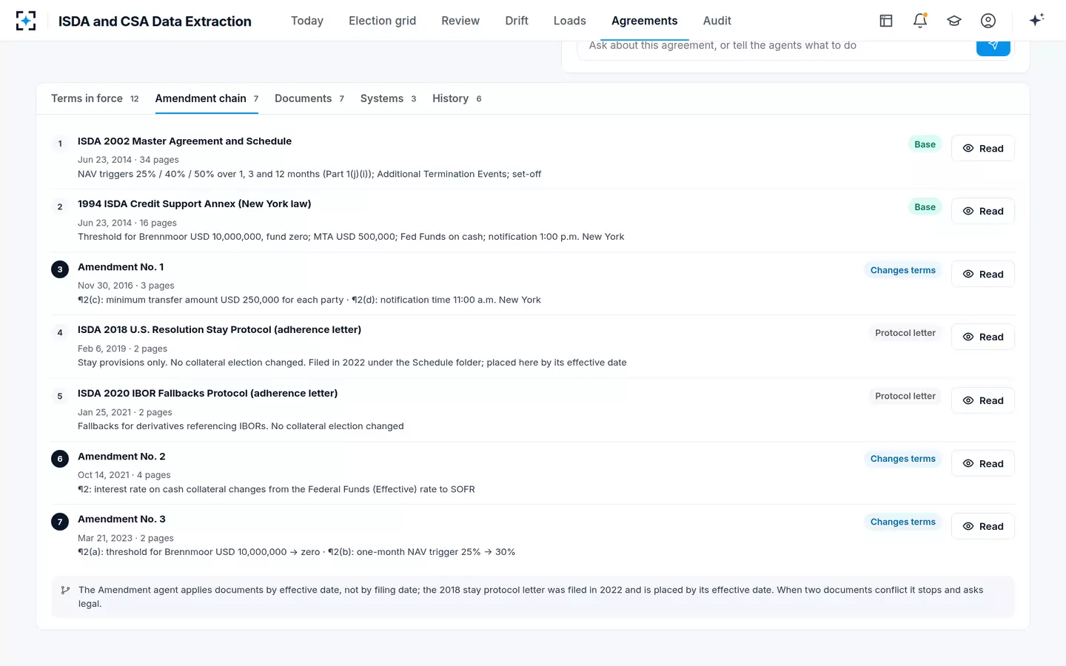Click the ISDA and CSA Data Extraction title
Viewport: 1066px width, 666px height.
click(x=155, y=21)
